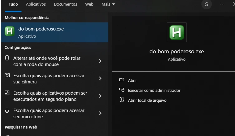Click Abrir to launch the app

[x=132, y=81]
